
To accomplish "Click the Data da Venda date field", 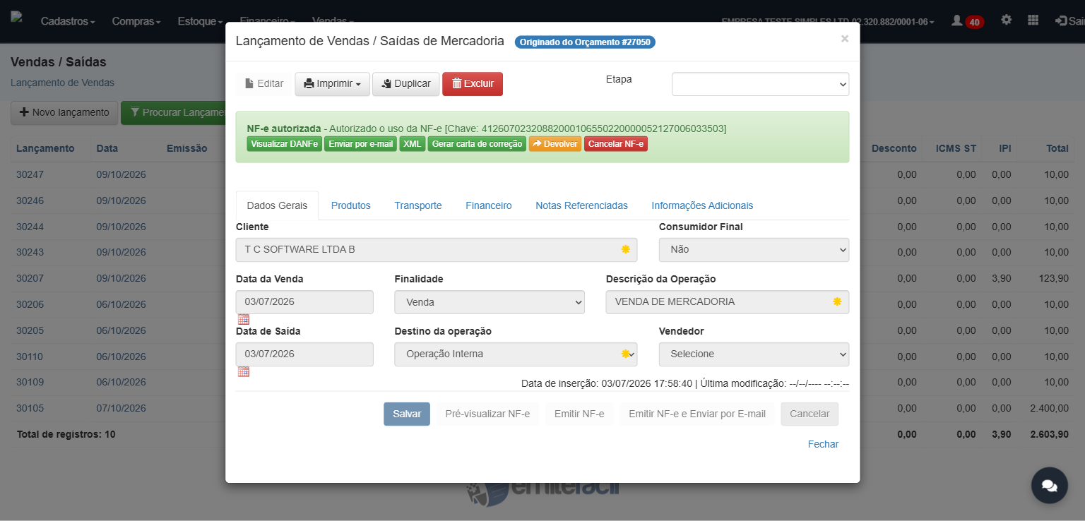I will 304,302.
